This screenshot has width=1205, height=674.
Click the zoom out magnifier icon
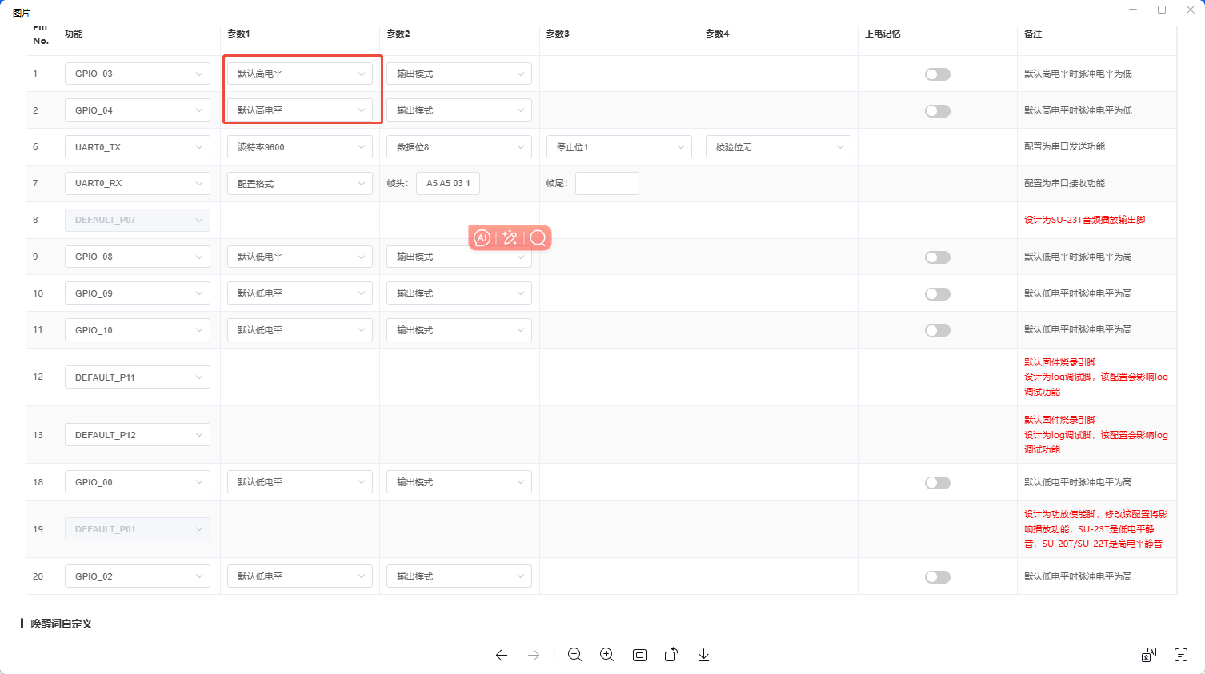pyautogui.click(x=574, y=655)
